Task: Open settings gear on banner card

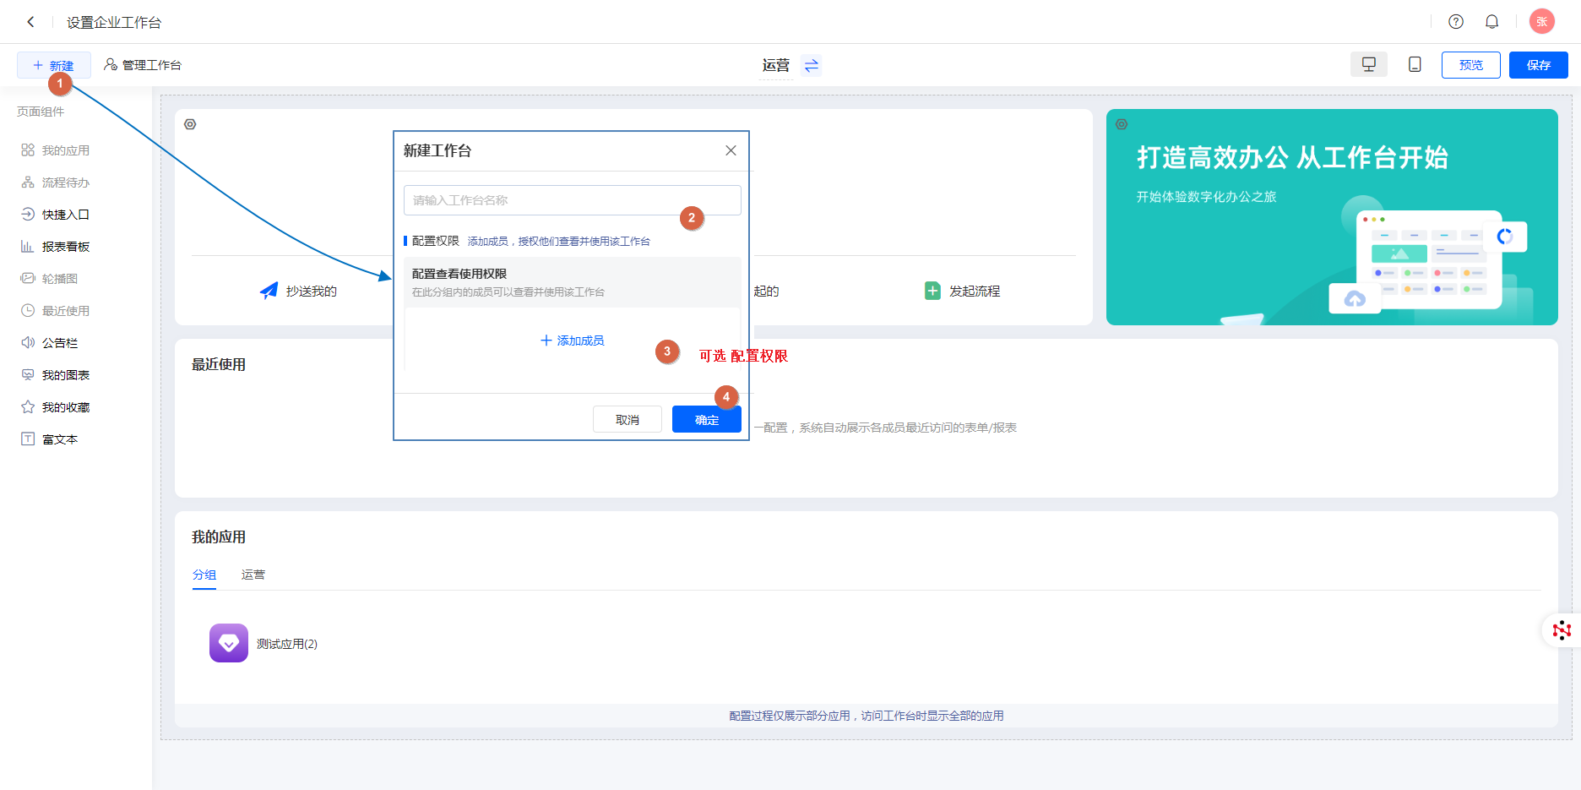Action: [1122, 124]
